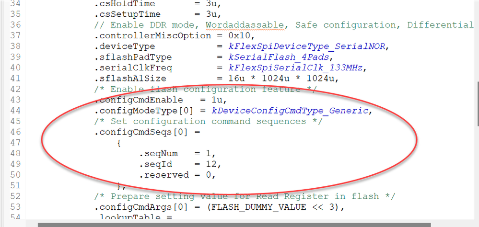The width and height of the screenshot is (479, 227).
Task: Click kFlexSpiSerialClk_133MHz value
Action: (295, 68)
